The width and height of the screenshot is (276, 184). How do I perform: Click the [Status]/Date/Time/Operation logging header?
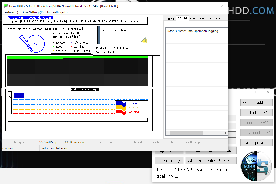pyautogui.click(x=193, y=31)
